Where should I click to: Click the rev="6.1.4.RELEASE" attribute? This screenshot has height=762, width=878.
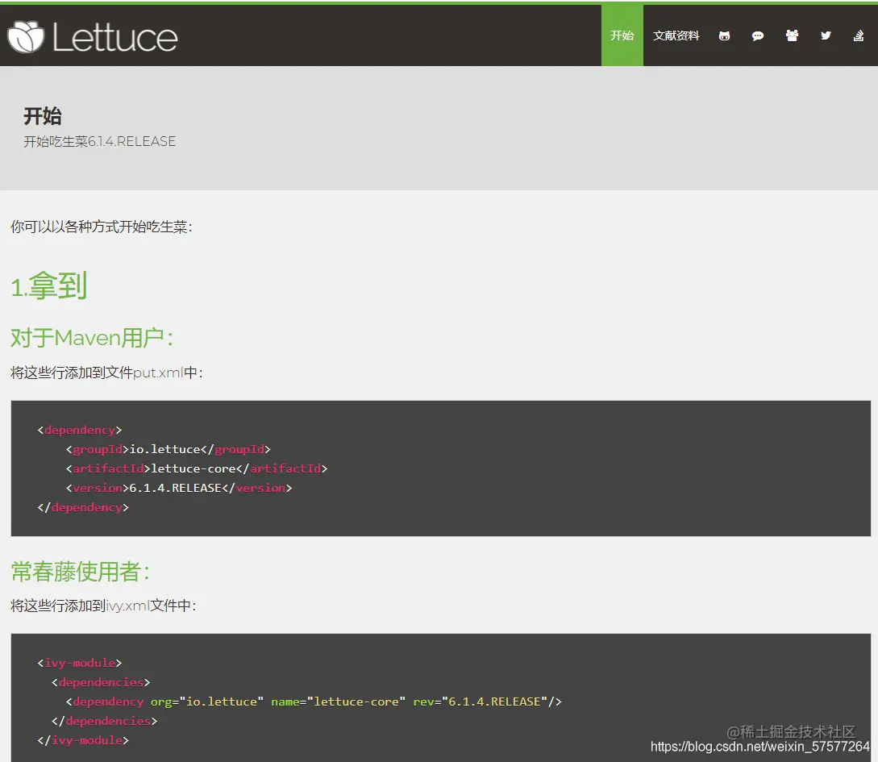(480, 702)
